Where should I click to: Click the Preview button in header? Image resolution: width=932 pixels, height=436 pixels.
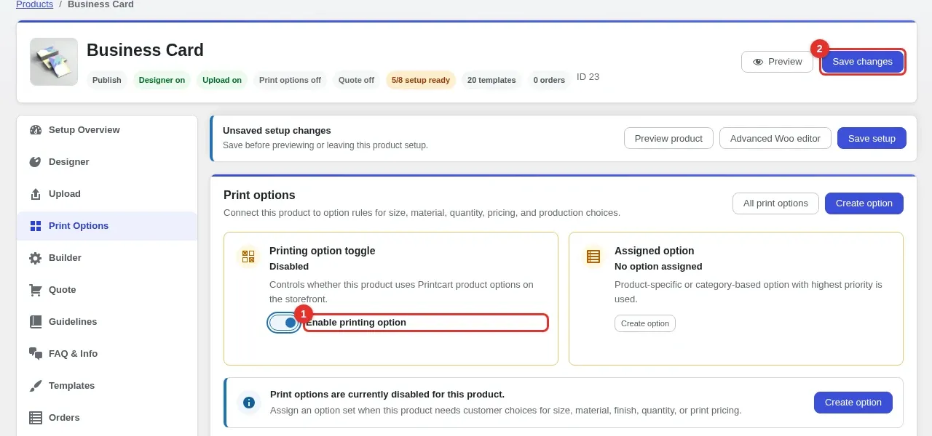click(x=777, y=62)
